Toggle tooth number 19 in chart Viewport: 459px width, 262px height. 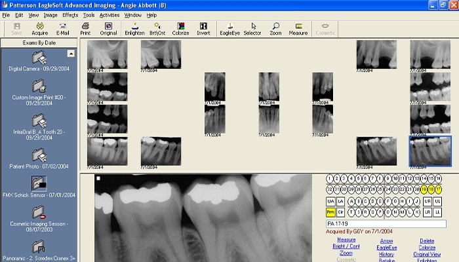(424, 189)
